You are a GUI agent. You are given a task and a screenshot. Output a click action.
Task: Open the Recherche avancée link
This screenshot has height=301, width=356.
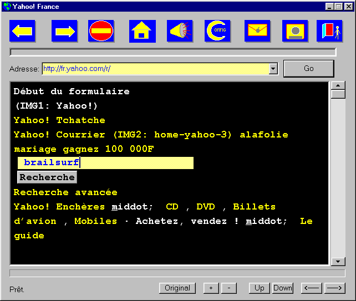(65, 192)
